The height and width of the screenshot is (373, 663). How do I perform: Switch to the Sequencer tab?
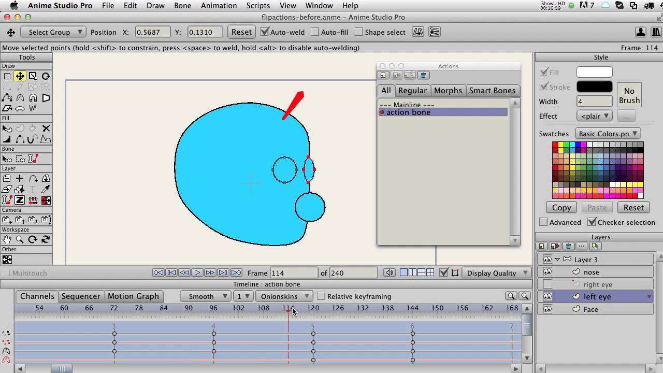coord(81,296)
